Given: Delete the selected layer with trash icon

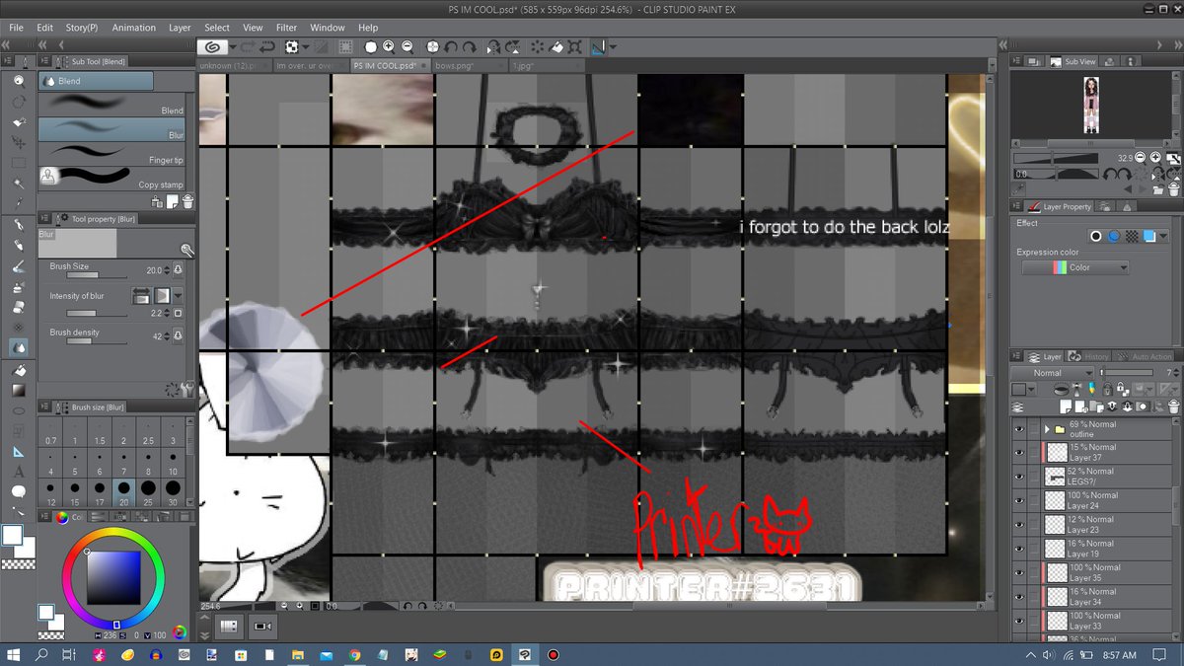Looking at the screenshot, I should coord(1172,405).
